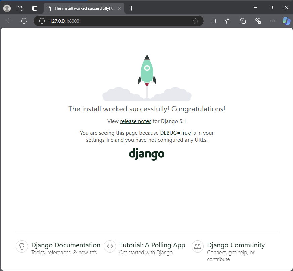
Task: Open the browser profile avatar
Action: pos(7,8)
